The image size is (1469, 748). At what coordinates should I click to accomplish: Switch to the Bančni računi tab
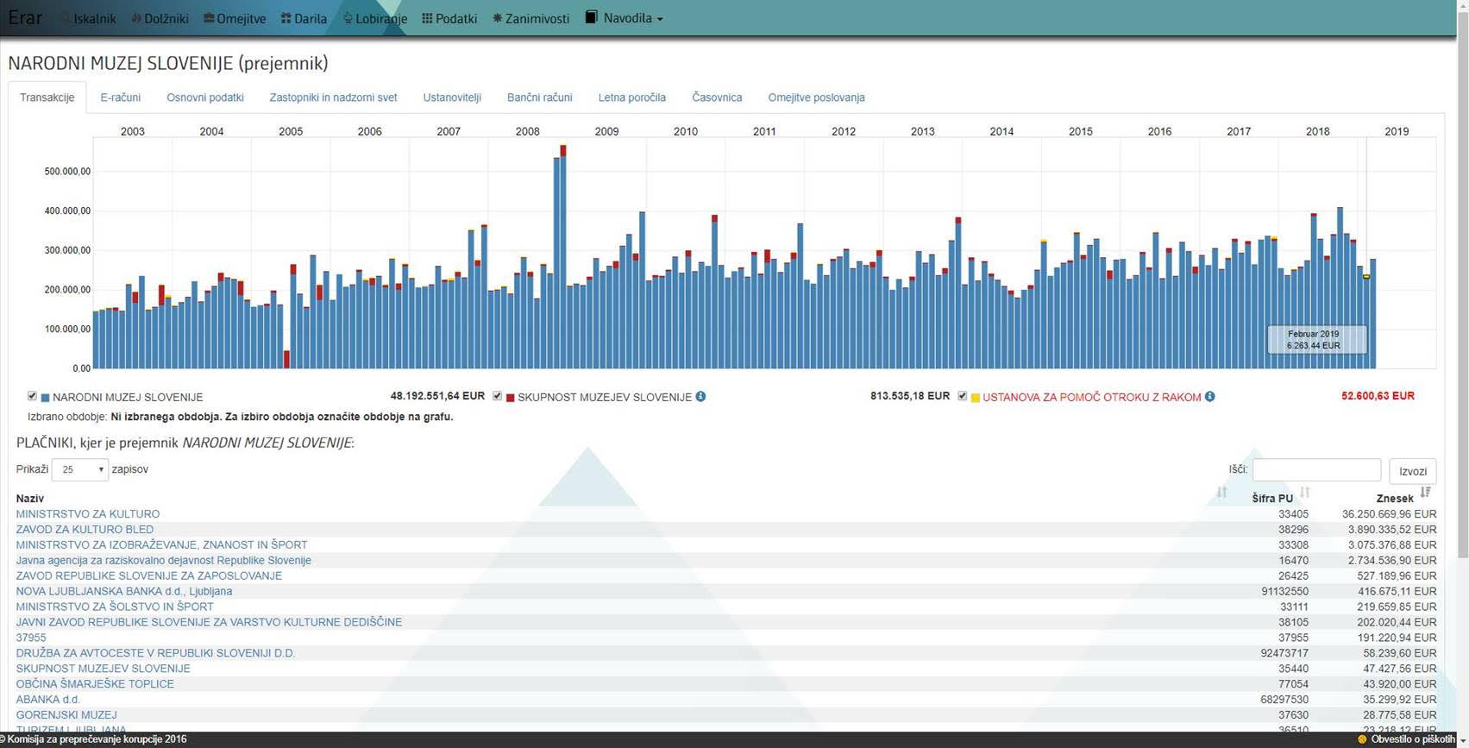[540, 97]
